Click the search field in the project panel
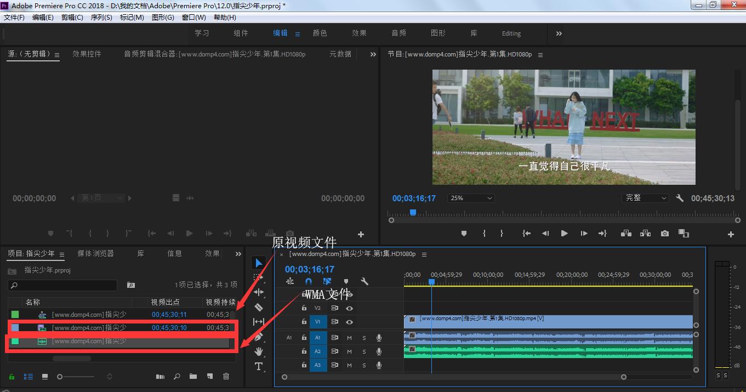746x392 pixels. coord(62,285)
